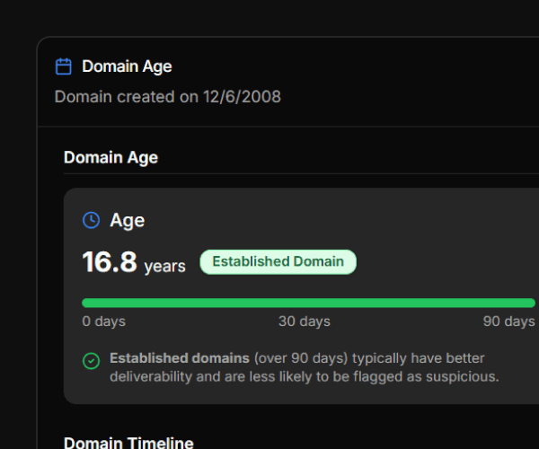This screenshot has width=539, height=449.
Task: Click the Age label in the card
Action: pos(127,220)
